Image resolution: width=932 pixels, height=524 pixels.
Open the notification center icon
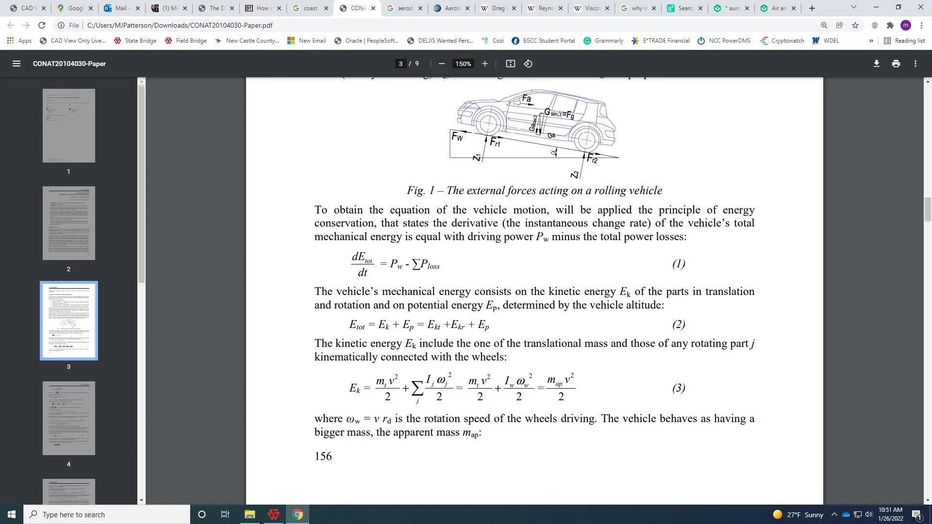(x=916, y=514)
